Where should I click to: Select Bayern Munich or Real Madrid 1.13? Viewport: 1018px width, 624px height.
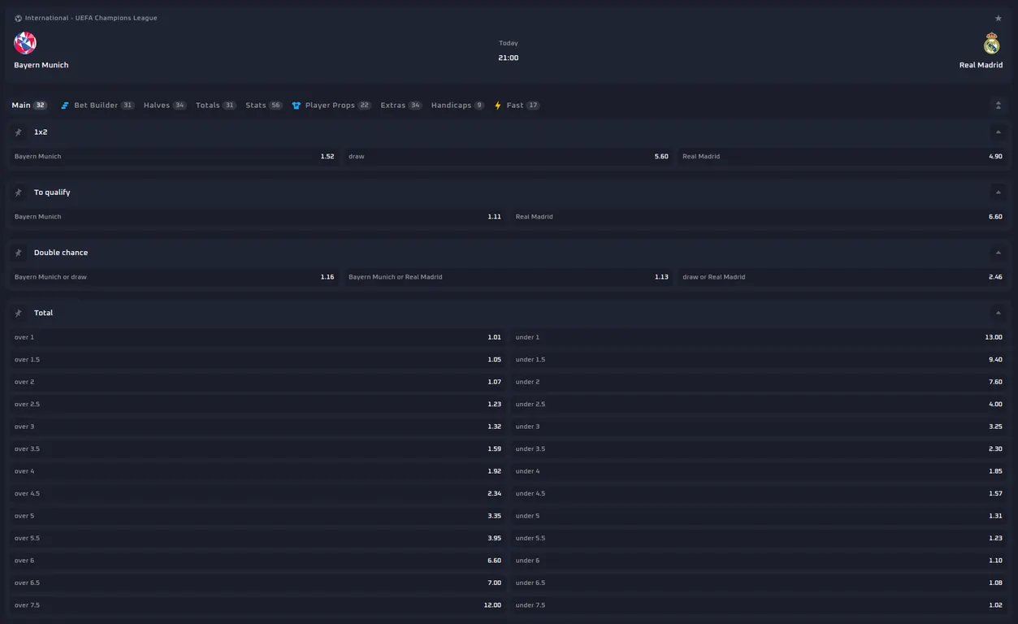click(x=509, y=277)
